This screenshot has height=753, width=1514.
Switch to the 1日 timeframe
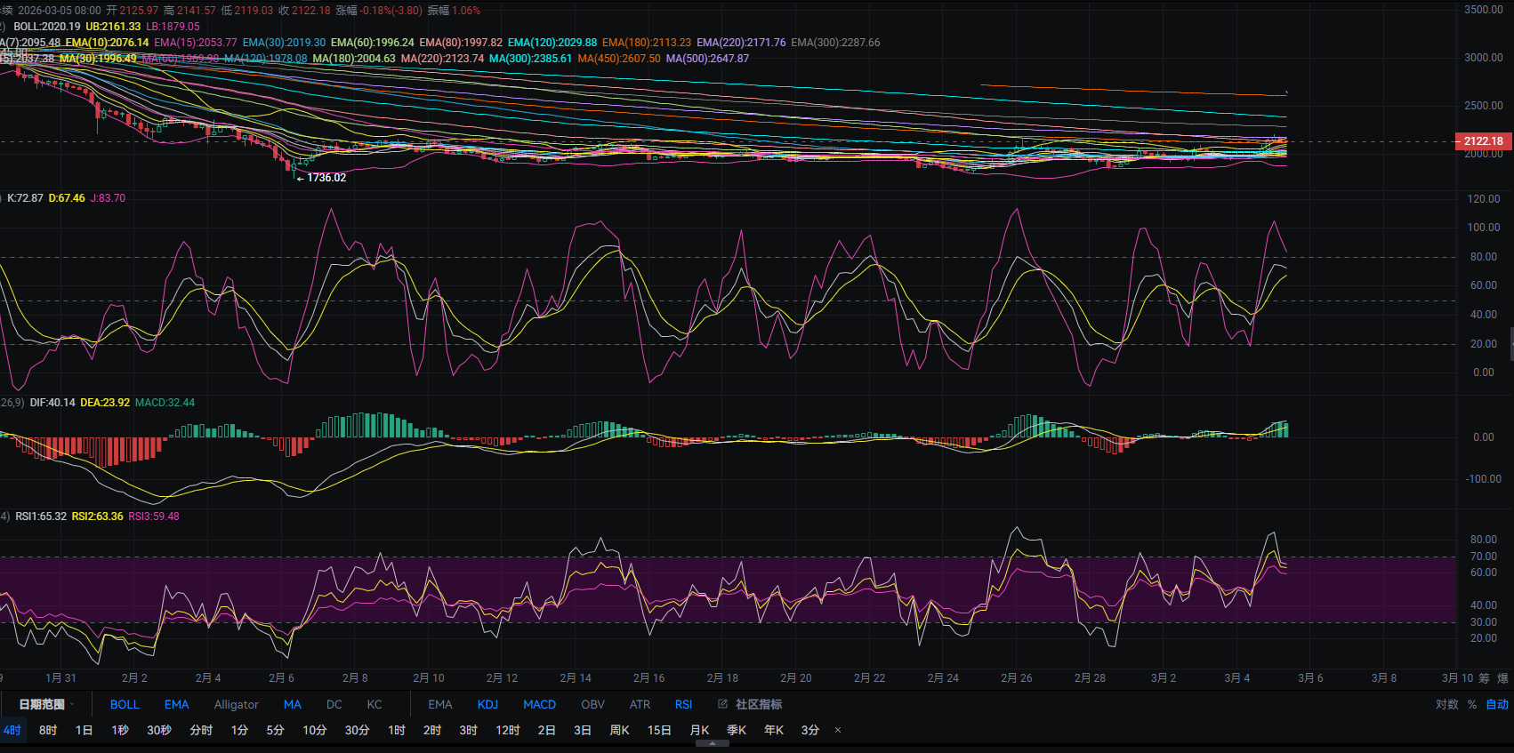[x=84, y=730]
